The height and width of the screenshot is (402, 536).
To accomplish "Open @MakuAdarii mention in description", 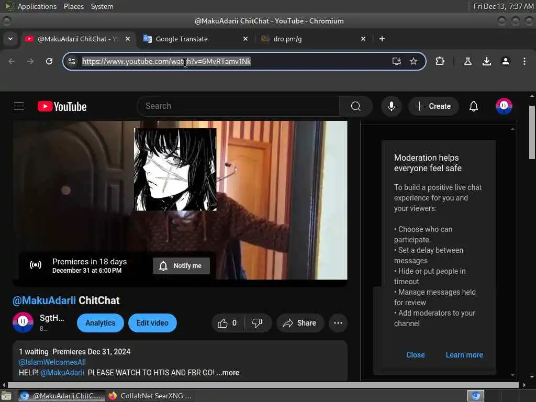I will point(62,373).
